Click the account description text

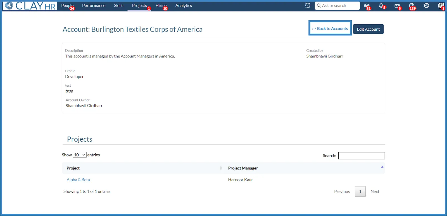120,56
